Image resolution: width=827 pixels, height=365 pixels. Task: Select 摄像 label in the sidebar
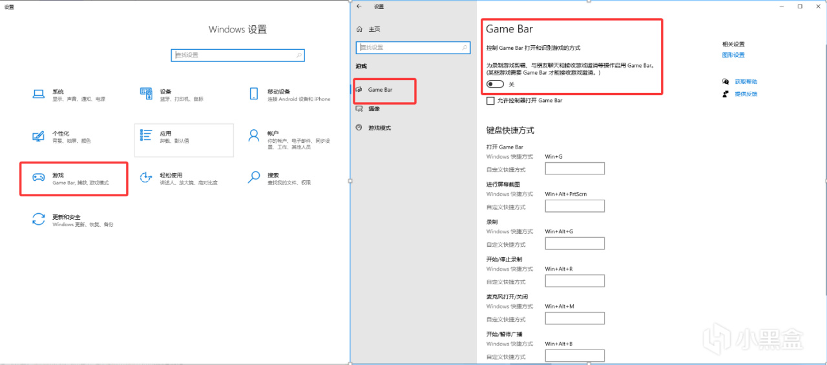373,109
